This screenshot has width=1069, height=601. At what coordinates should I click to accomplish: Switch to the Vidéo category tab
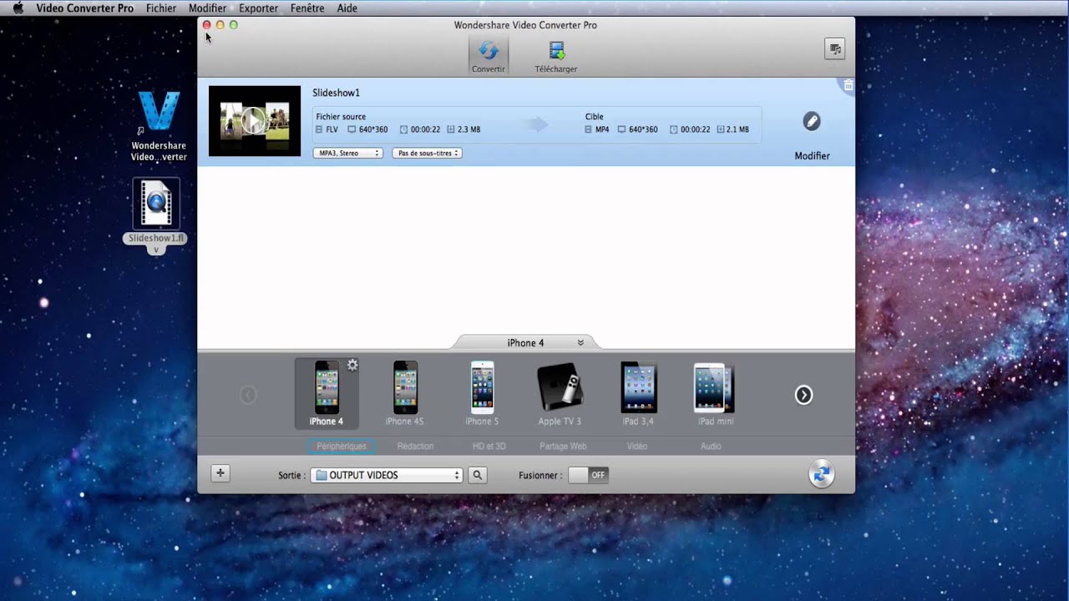[x=637, y=446]
